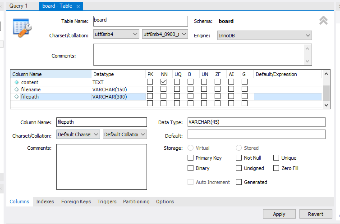Click the Table Name input field

click(141, 21)
